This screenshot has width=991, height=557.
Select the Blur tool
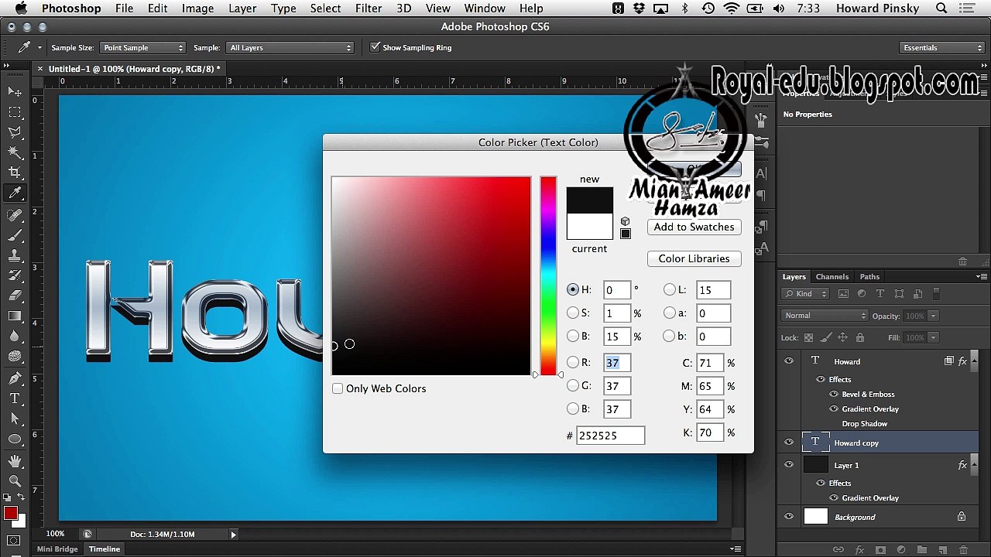(x=15, y=336)
